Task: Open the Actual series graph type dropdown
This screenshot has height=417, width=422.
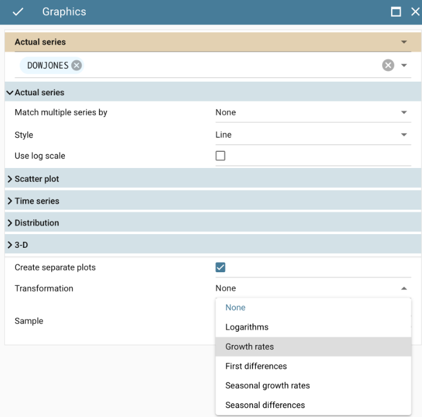Action: click(x=404, y=42)
